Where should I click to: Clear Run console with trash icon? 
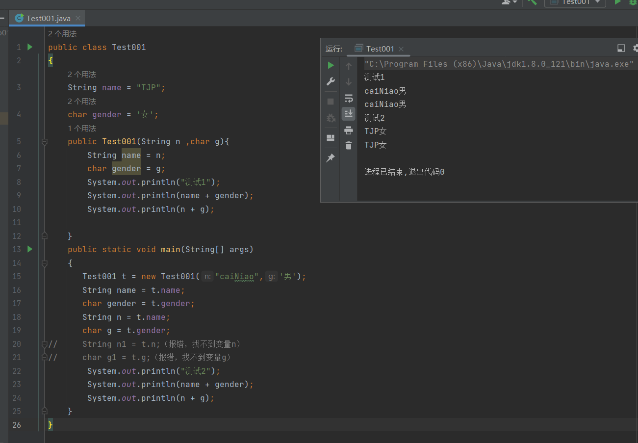pos(349,145)
